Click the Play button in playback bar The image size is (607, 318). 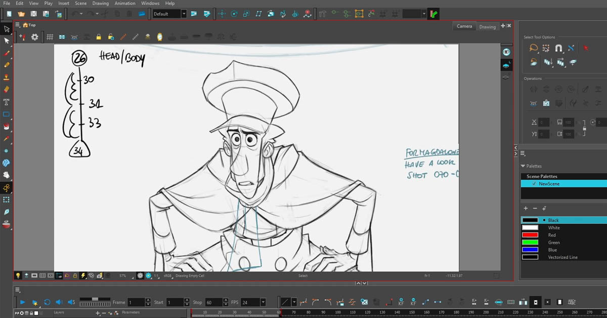(x=22, y=302)
